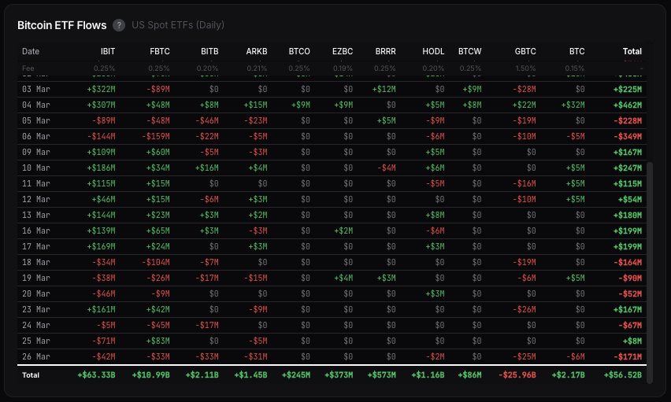
Task: Click the Date column header
Action: 31,51
